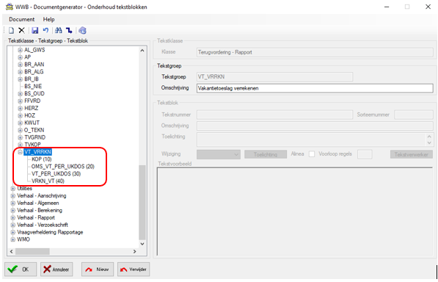This screenshot has width=438, height=282.
Task: Click inside the Tekstvoorbeeld preview area
Action: coord(295,211)
